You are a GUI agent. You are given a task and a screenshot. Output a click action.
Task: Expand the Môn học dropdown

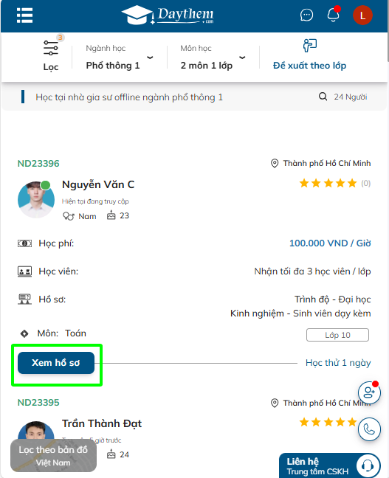213,58
